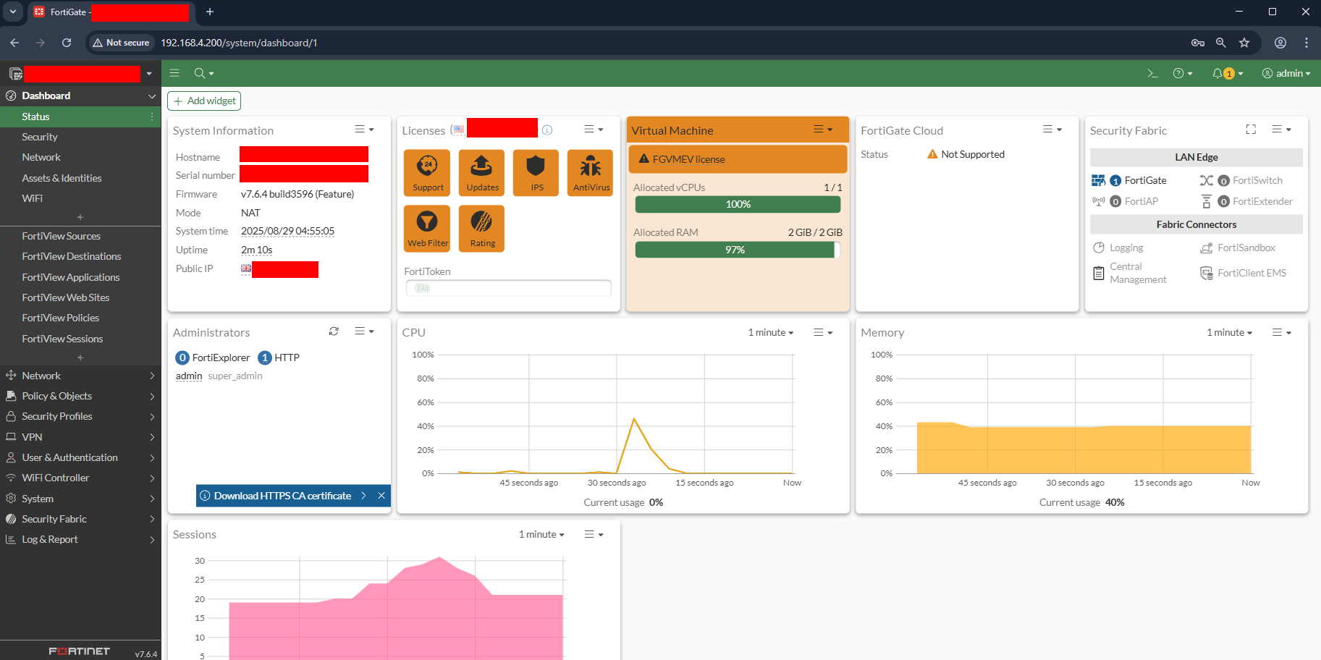Click the FortiToken 0% usage bar
This screenshot has height=660, width=1321.
508,288
